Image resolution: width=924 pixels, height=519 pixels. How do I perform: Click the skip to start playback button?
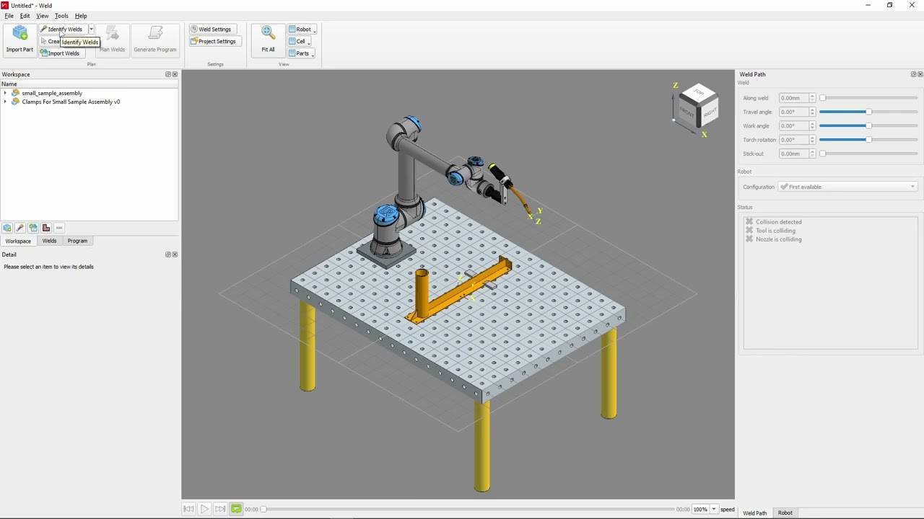coord(188,509)
